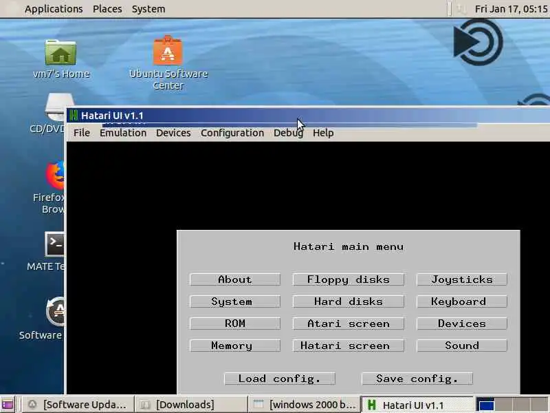Switch to Software Updater taskbar window
The height and width of the screenshot is (413, 550).
pyautogui.click(x=78, y=405)
